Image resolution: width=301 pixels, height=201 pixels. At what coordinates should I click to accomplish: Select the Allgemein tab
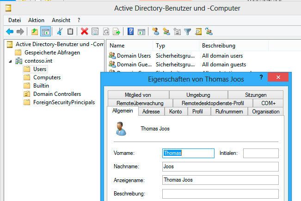[x=123, y=111]
